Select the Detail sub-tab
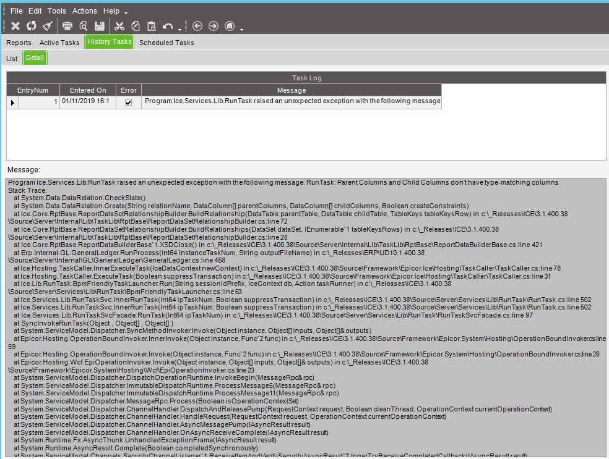609x459 pixels. click(x=35, y=58)
